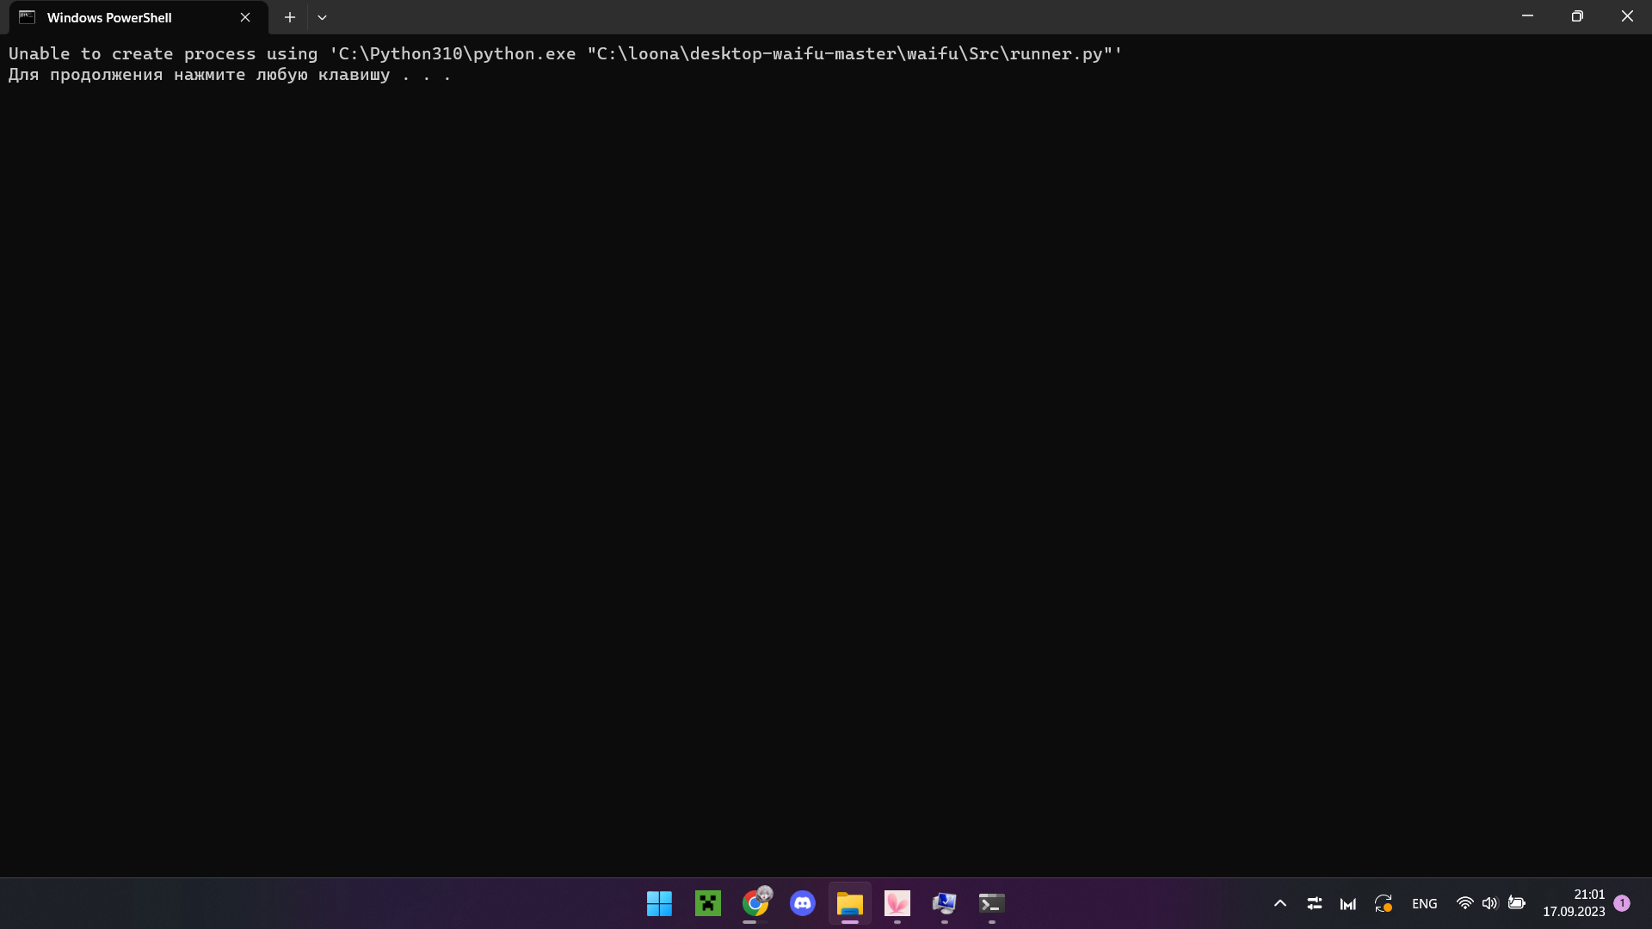The image size is (1652, 929).
Task: Open Discord from the taskbar
Action: [802, 903]
